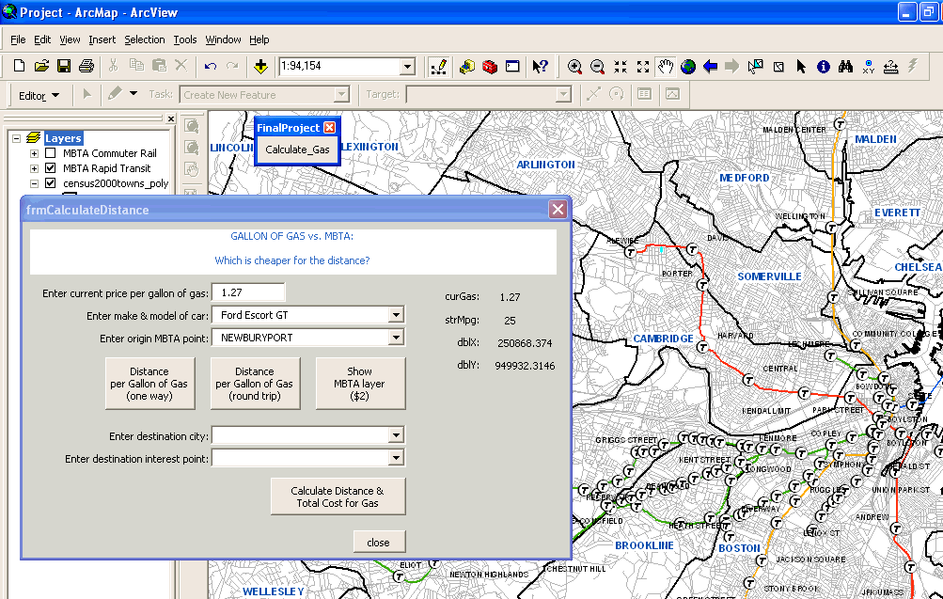Click the Fixed Zoom In icon

pyautogui.click(x=620, y=66)
